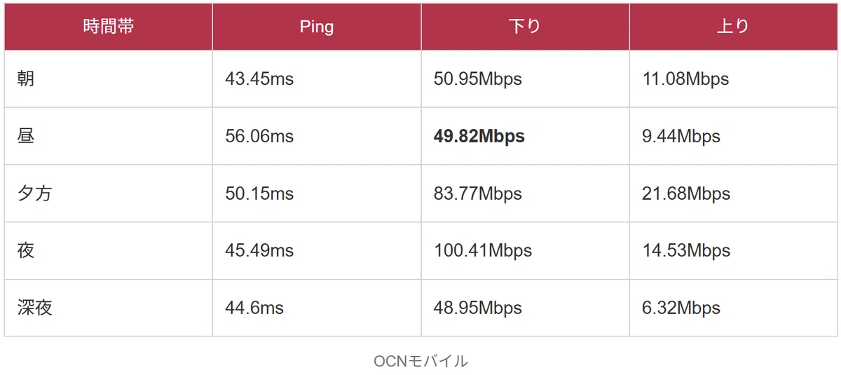Click the 100.41Mbps download value
Screen dimensions: 841x375
tap(483, 250)
